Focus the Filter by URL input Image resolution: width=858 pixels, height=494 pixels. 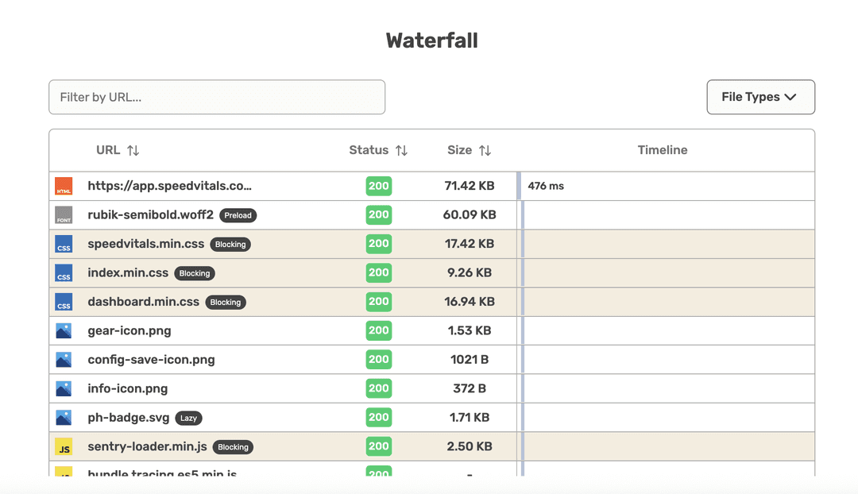217,97
